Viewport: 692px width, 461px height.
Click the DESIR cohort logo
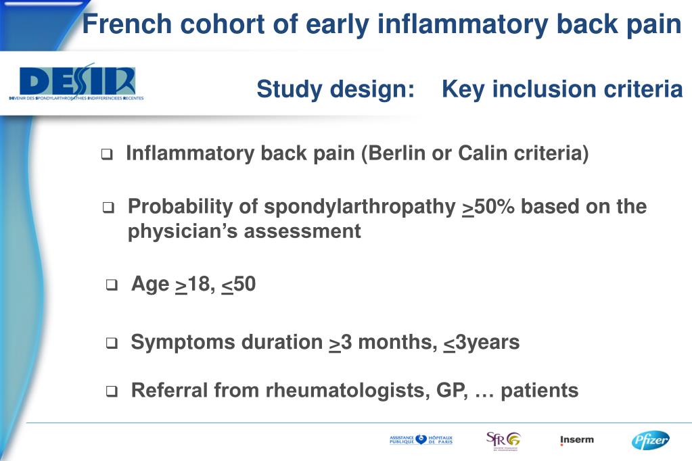point(76,82)
